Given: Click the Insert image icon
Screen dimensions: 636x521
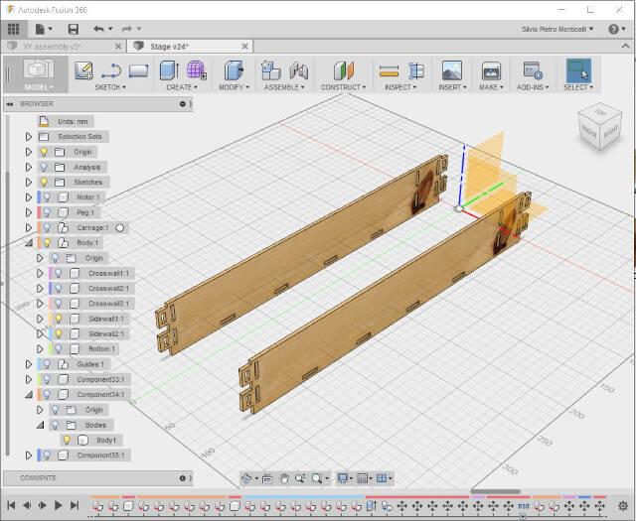Looking at the screenshot, I should point(452,70).
